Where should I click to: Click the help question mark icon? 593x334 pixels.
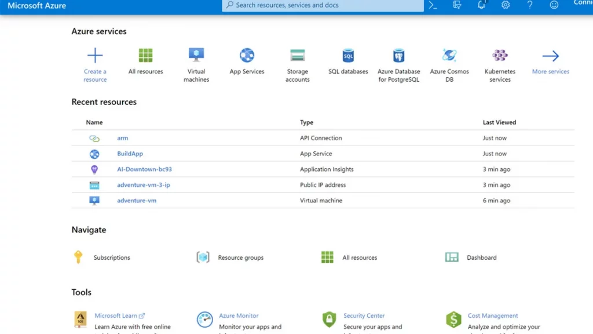[x=529, y=5]
